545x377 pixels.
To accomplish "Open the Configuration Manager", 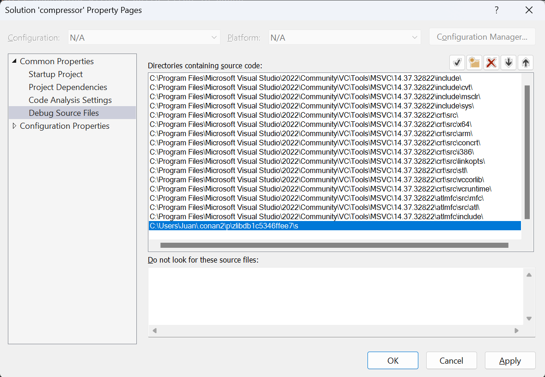I will [x=482, y=36].
